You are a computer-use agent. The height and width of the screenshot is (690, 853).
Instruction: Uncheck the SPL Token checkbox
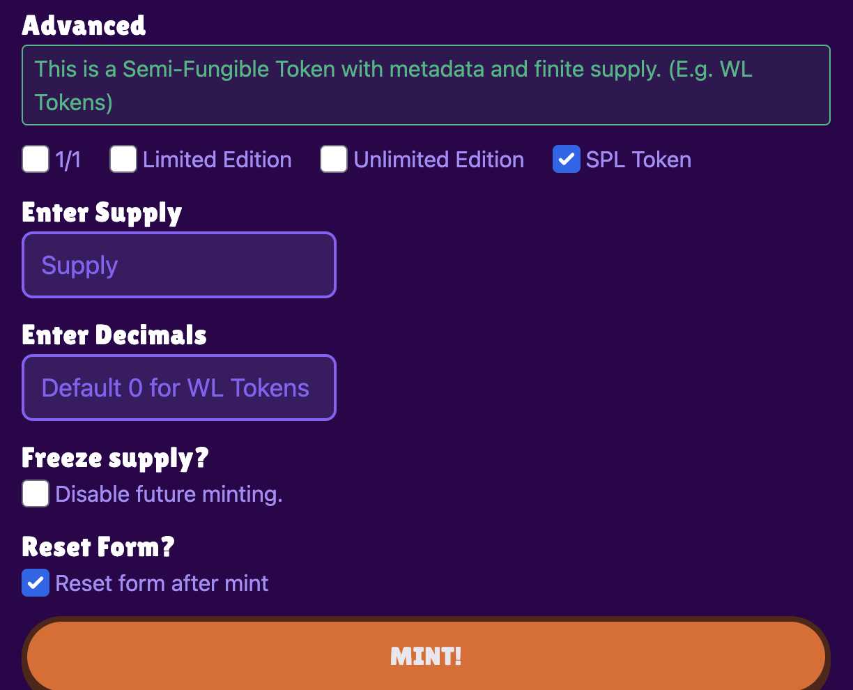tap(567, 160)
